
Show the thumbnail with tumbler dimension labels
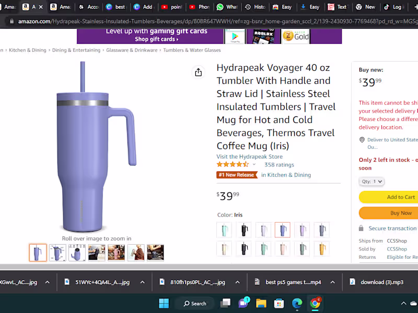57,252
